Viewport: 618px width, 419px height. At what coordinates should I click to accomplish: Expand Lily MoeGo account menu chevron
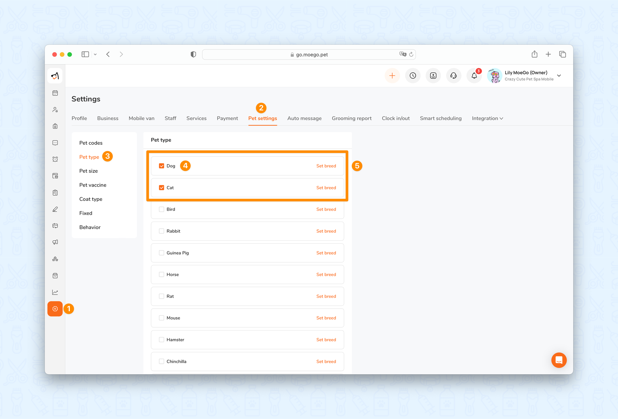point(559,76)
